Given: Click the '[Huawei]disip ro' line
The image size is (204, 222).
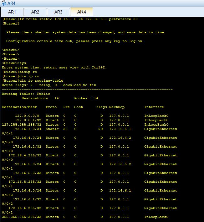Looking at the screenshot, I should (x=19, y=72).
